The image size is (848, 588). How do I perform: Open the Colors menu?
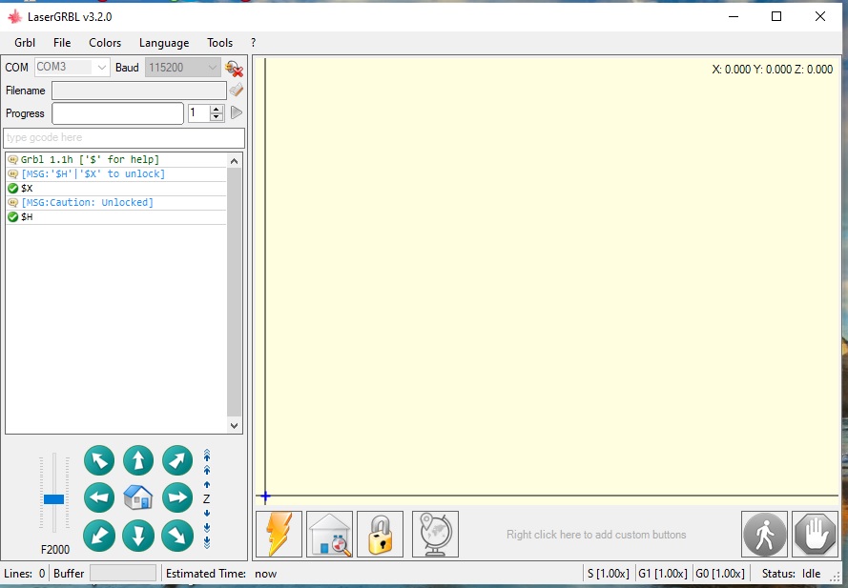pyautogui.click(x=105, y=43)
